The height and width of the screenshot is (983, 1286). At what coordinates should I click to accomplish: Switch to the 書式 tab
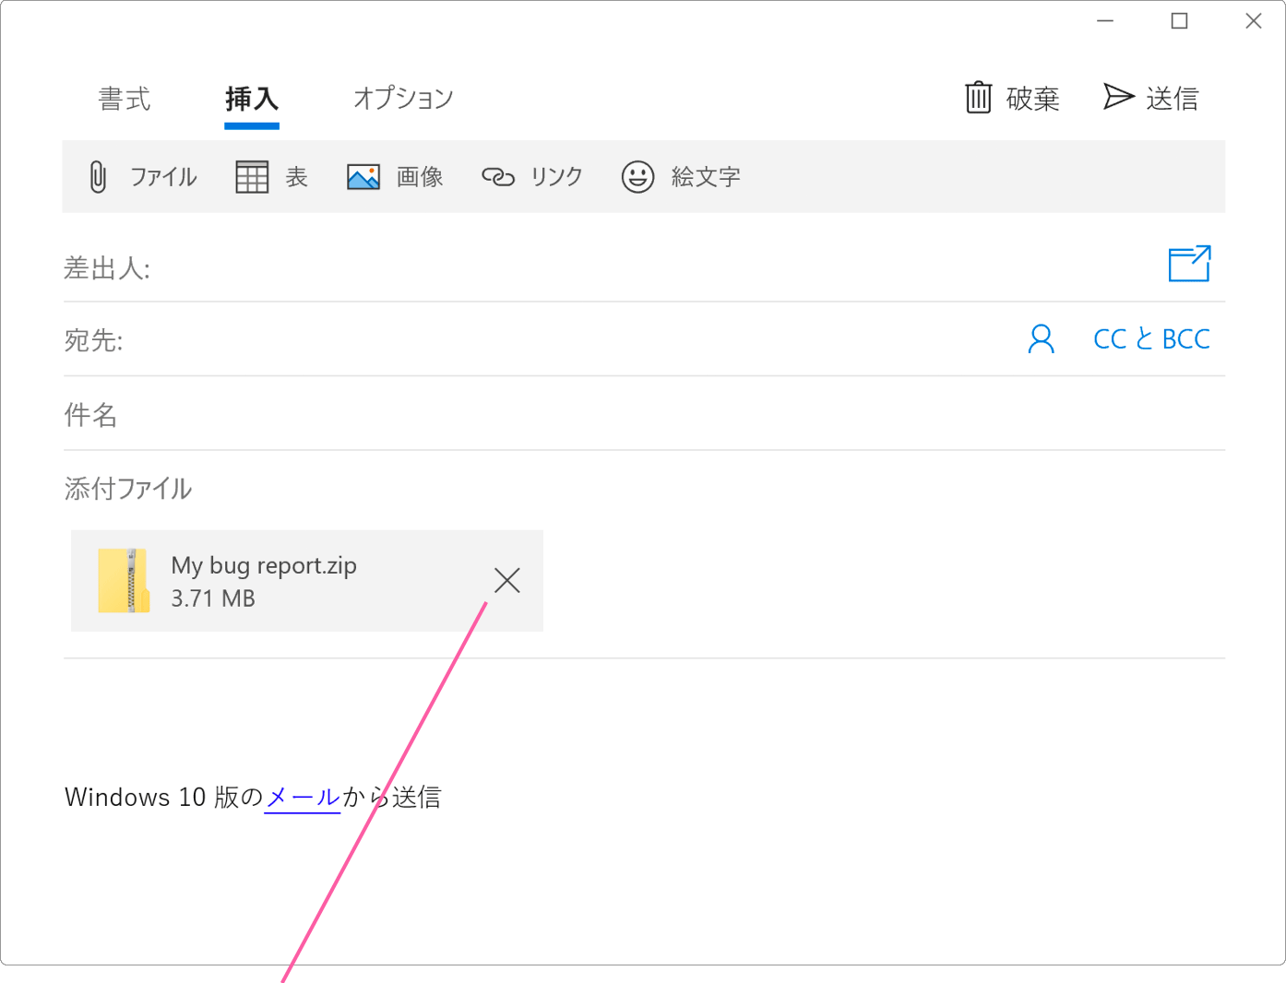[x=125, y=99]
